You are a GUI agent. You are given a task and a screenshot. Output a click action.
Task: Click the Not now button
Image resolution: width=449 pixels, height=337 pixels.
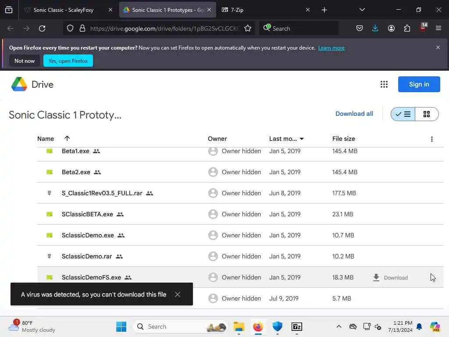coord(25,61)
